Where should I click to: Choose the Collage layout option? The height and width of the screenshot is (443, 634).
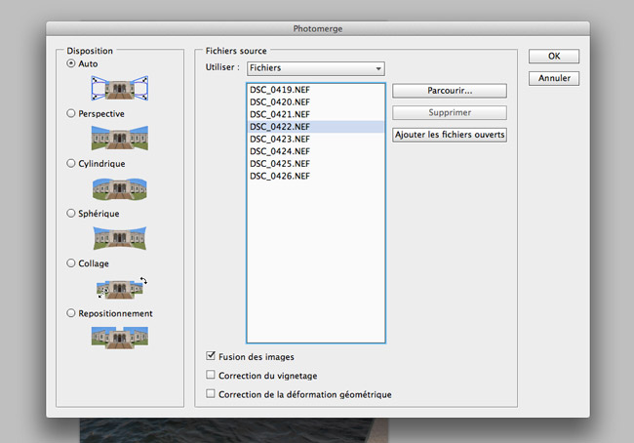(x=71, y=263)
